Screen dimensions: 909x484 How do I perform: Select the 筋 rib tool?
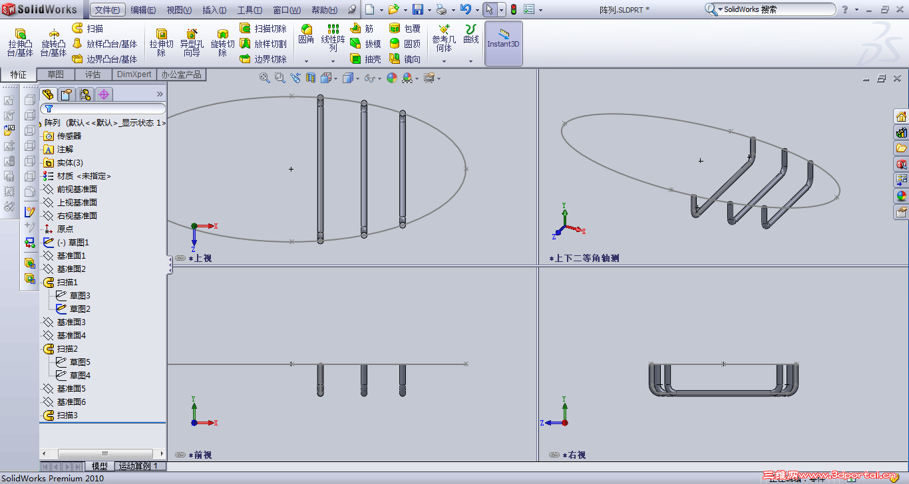pyautogui.click(x=362, y=29)
